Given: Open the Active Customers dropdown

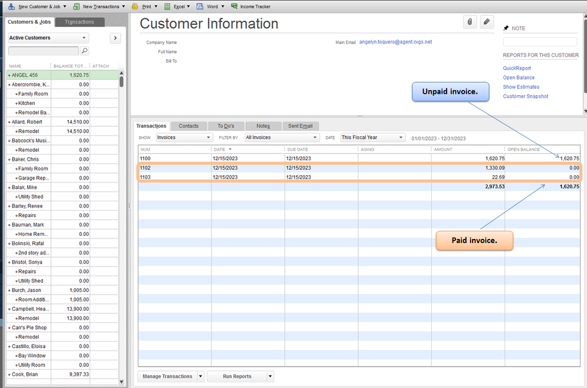Looking at the screenshot, I should 48,38.
